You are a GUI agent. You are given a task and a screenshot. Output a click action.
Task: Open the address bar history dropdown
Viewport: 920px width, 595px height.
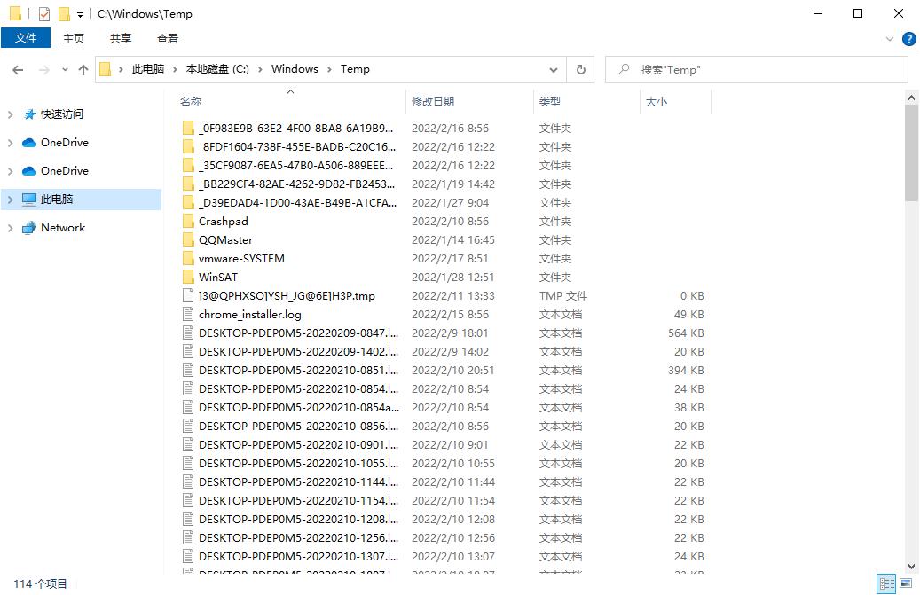(554, 69)
